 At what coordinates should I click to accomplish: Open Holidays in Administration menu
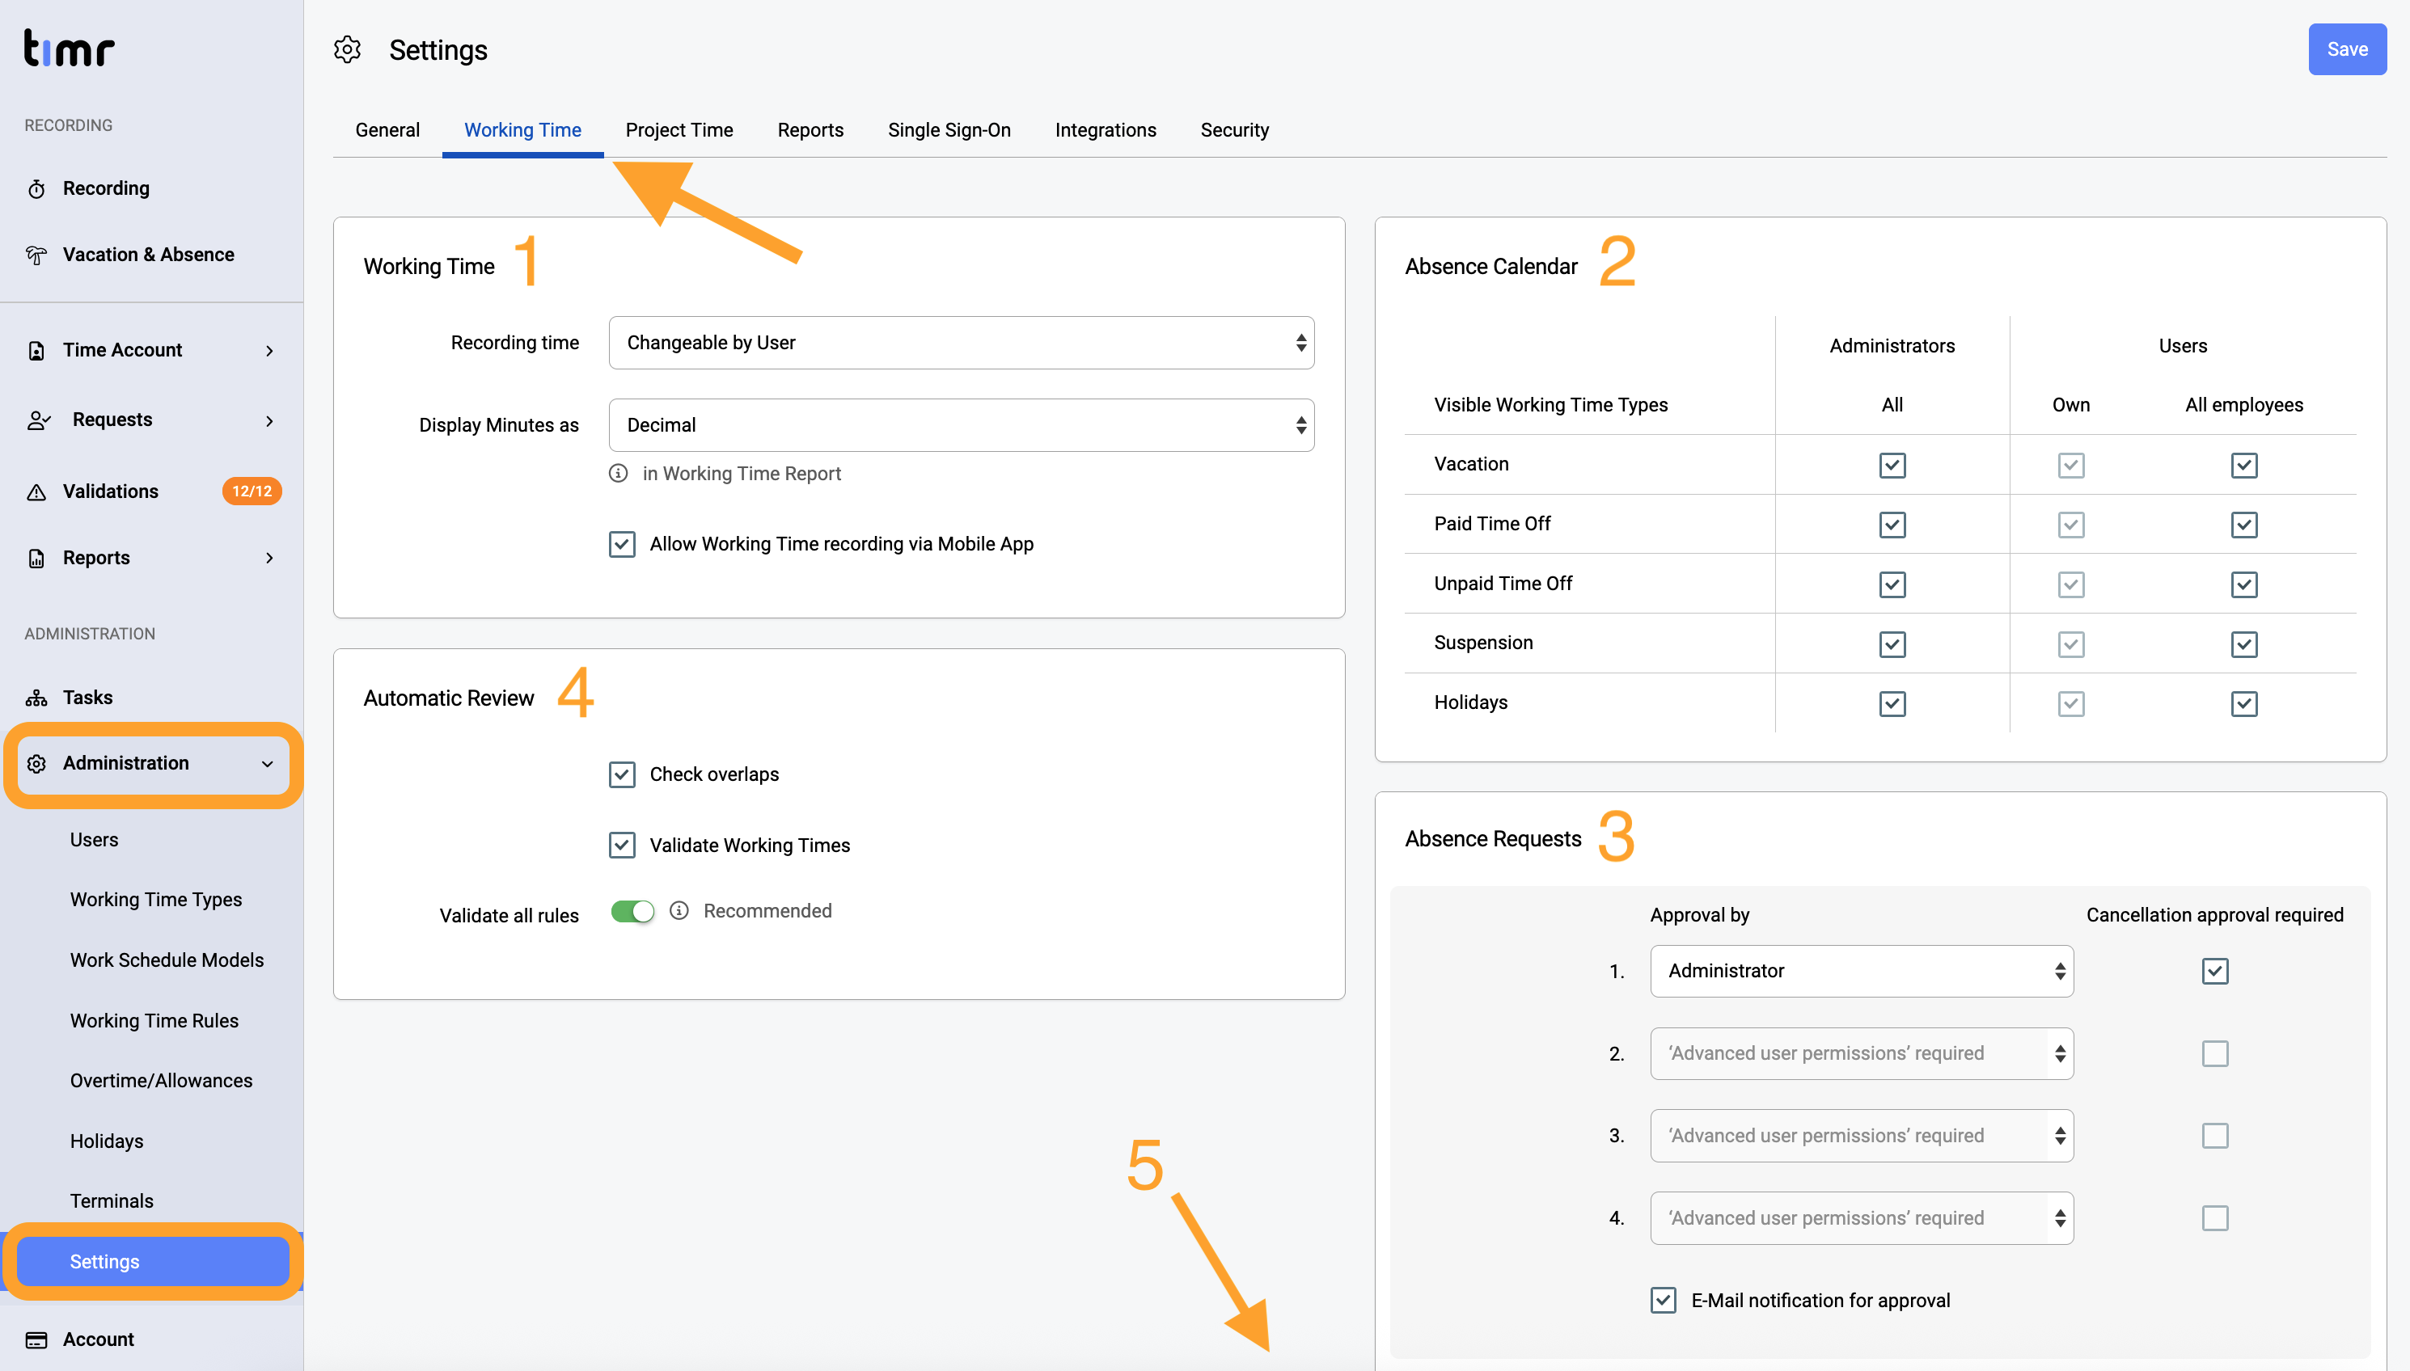click(107, 1141)
